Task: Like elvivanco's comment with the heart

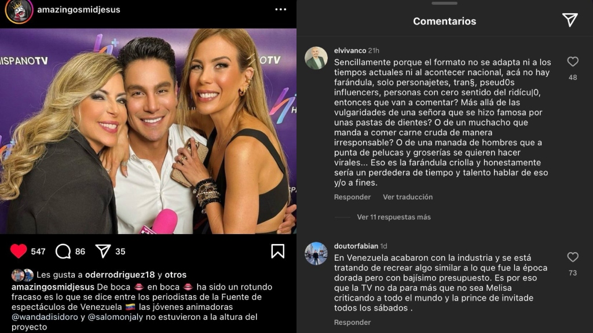Action: pos(573,61)
